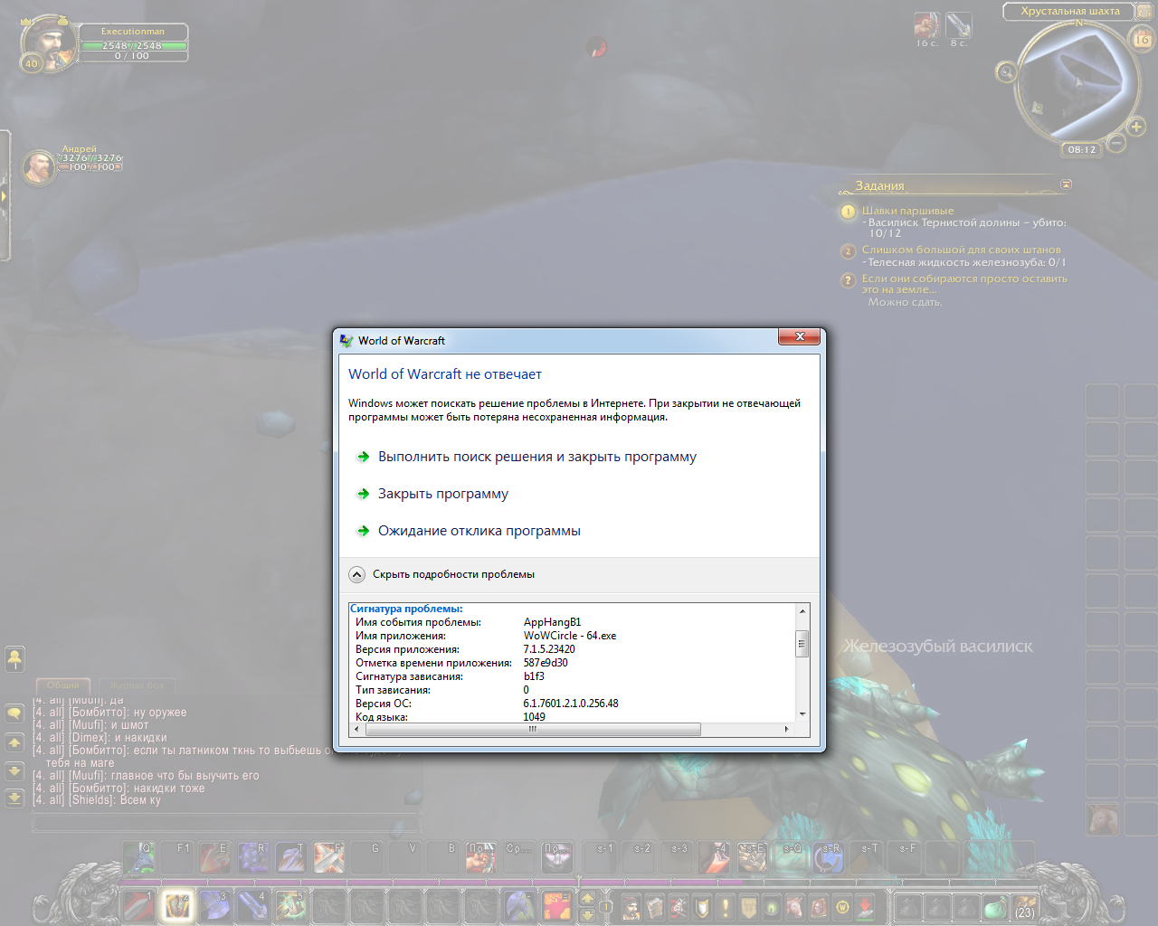The width and height of the screenshot is (1158, 926).
Task: Click the friends list icon above chat
Action: point(14,658)
